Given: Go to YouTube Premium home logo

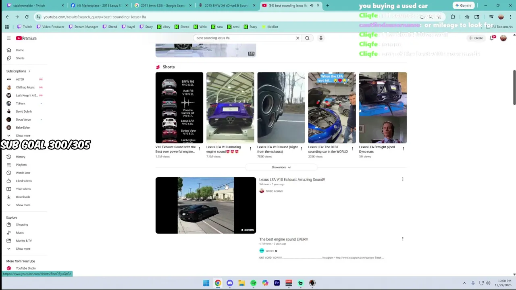Looking at the screenshot, I should tap(26, 38).
